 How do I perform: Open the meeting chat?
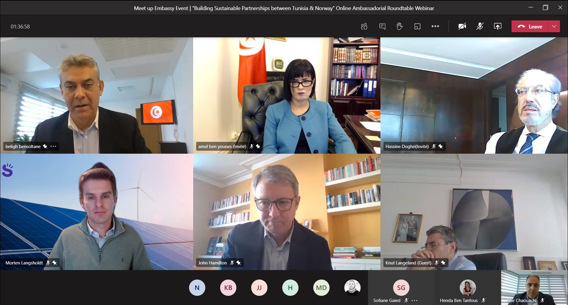pos(382,26)
